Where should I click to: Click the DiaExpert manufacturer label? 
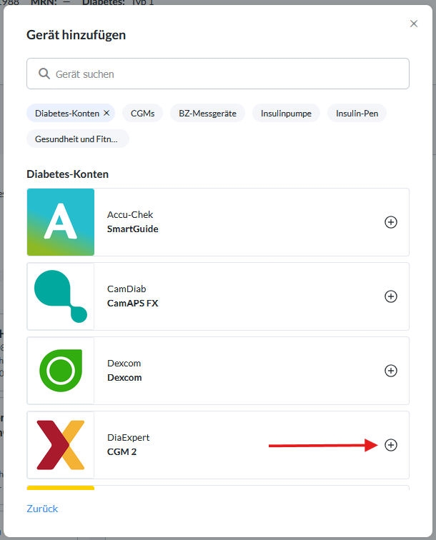[x=128, y=438]
